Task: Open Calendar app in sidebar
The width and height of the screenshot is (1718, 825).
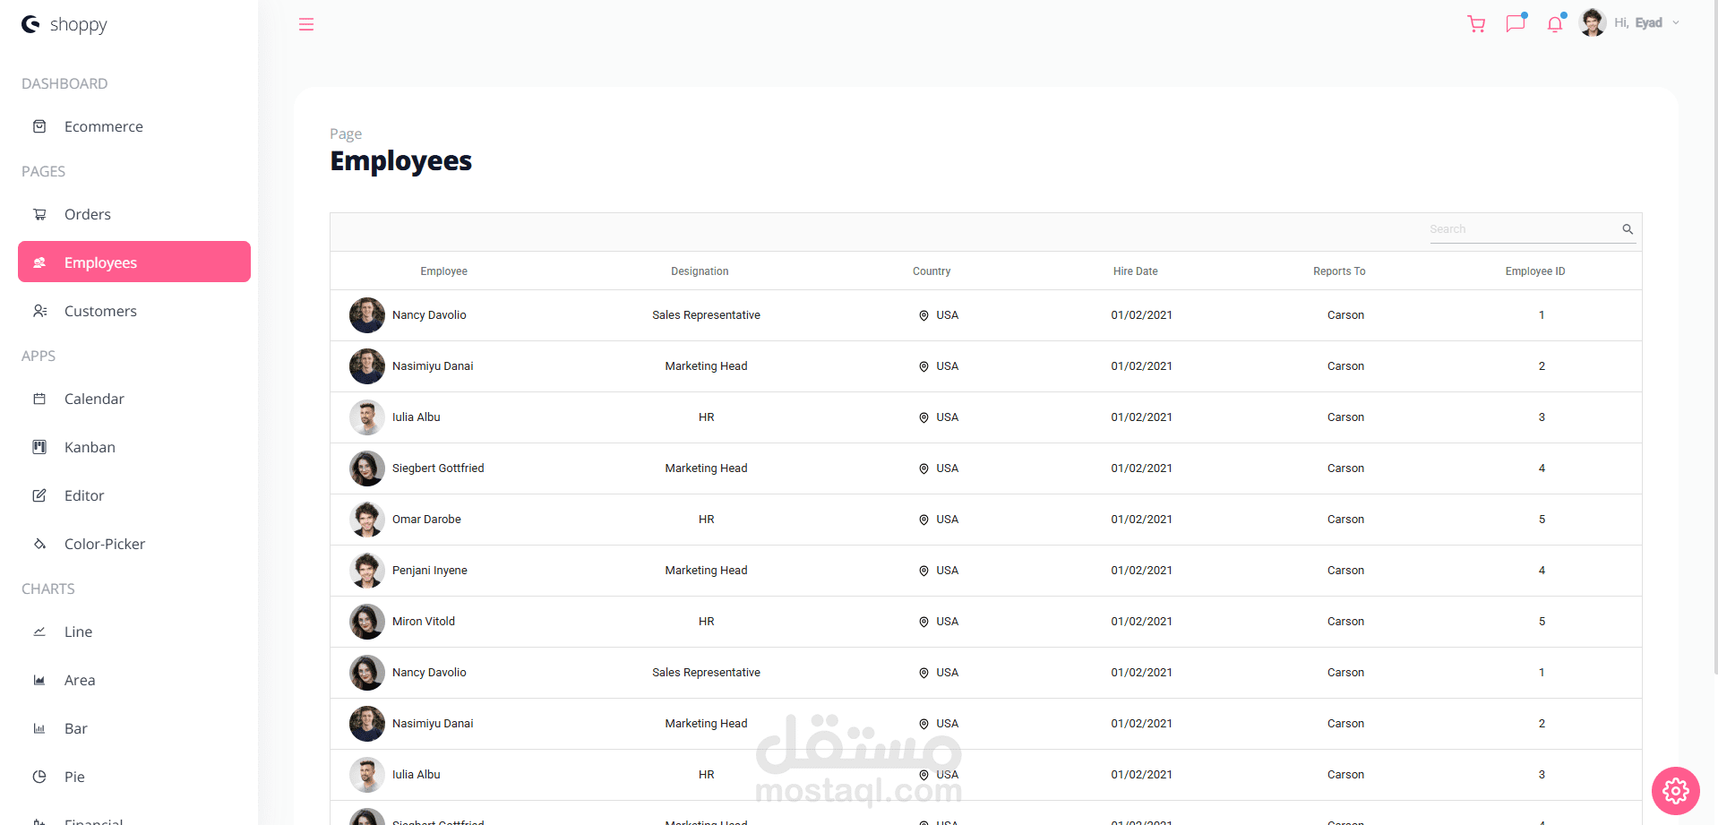Action: 134,399
